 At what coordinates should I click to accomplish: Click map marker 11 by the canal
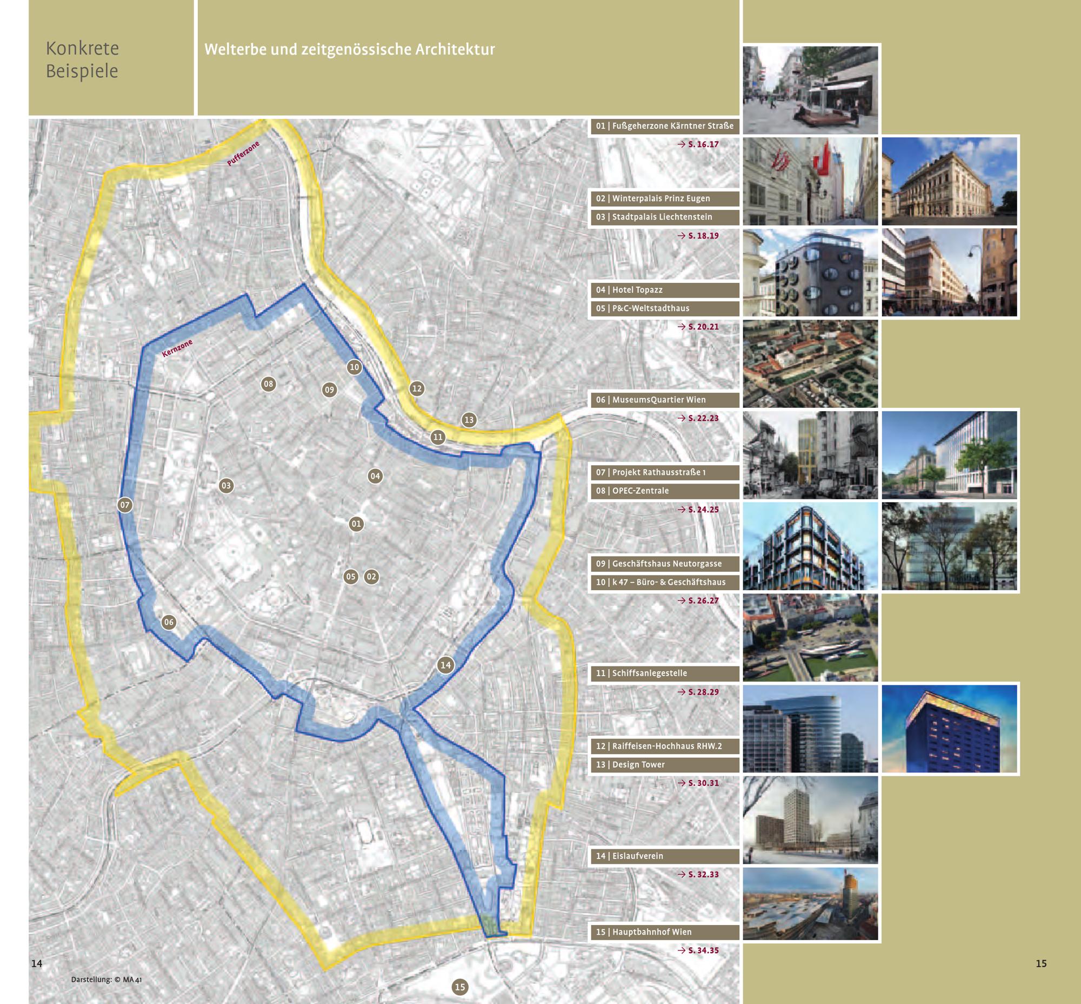pos(438,437)
